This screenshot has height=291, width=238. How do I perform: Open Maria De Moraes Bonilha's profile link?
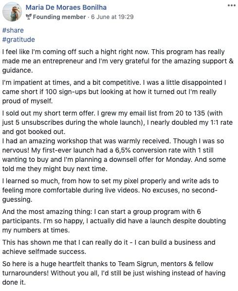[x=66, y=7]
